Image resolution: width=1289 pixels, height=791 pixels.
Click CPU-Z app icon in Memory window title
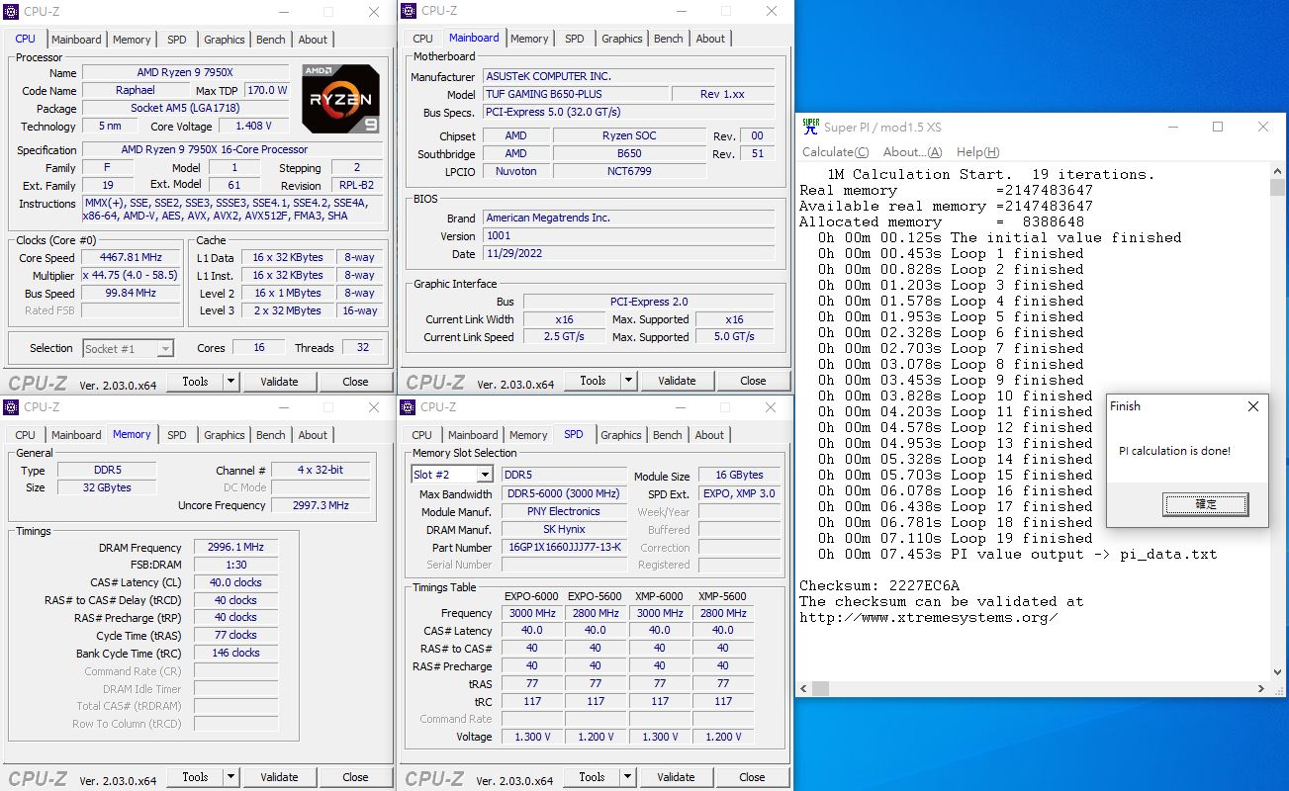click(11, 407)
